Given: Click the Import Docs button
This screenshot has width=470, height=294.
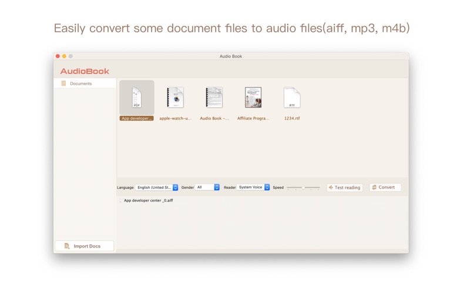Looking at the screenshot, I should [85, 246].
